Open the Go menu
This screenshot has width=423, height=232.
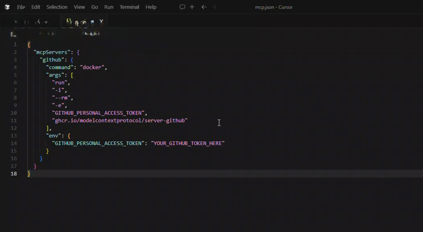[x=95, y=7]
